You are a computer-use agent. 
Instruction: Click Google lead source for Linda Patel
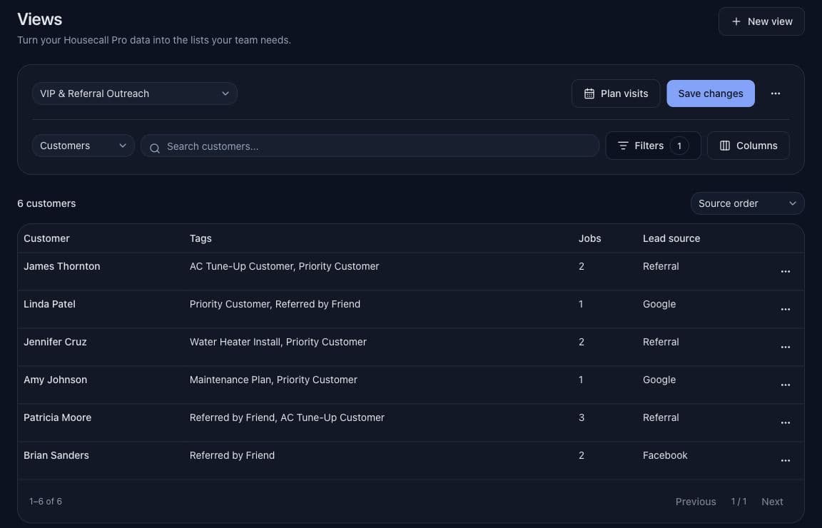pyautogui.click(x=659, y=304)
